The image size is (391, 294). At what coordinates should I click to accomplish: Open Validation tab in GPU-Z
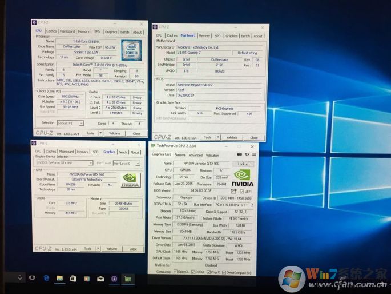point(212,156)
